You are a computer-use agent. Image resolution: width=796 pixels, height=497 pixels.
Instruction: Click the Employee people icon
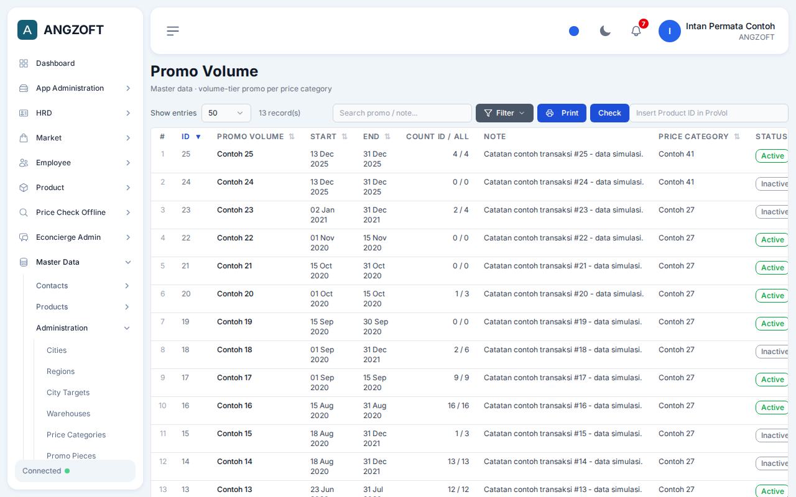24,163
